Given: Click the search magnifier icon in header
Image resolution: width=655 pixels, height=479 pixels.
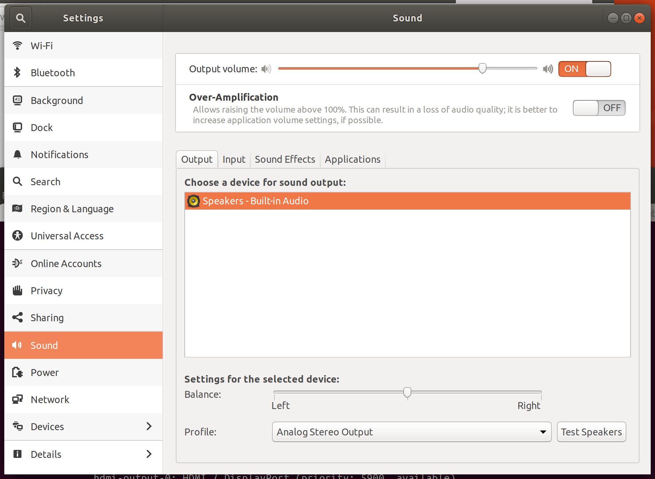Looking at the screenshot, I should 20,18.
